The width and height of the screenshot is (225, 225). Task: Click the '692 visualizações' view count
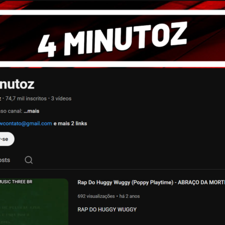point(96,196)
